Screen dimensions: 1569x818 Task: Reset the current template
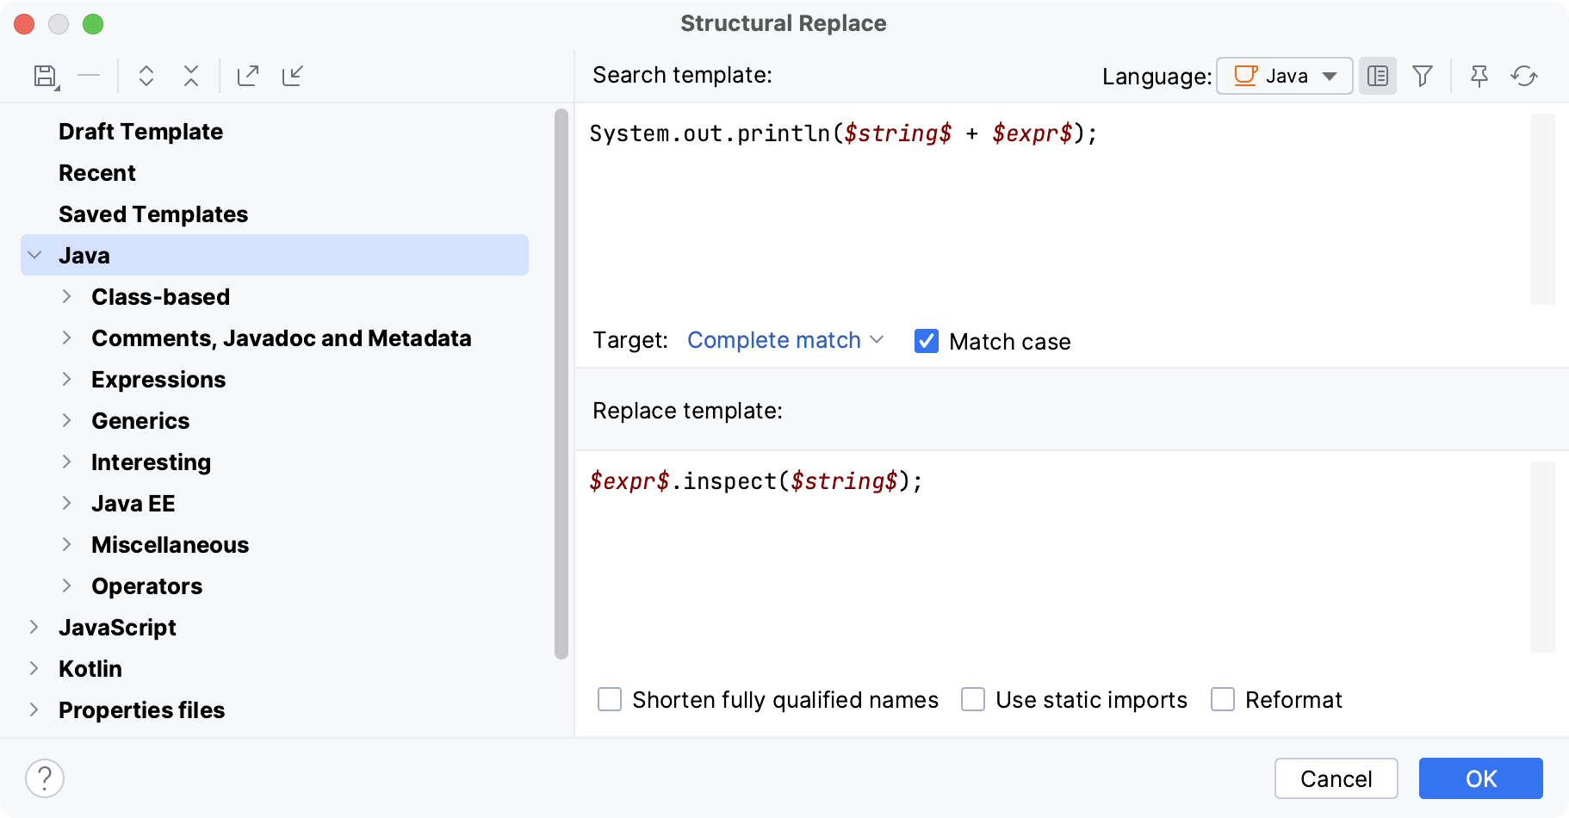tap(1524, 76)
